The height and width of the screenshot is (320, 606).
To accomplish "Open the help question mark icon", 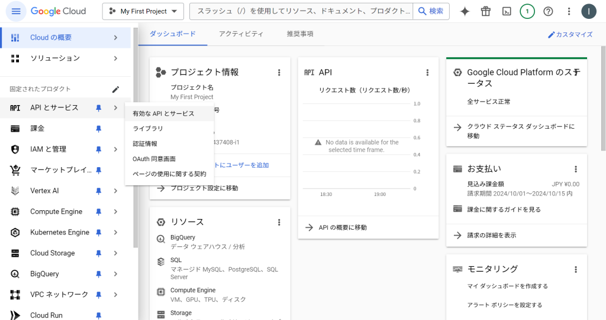I will tap(548, 12).
